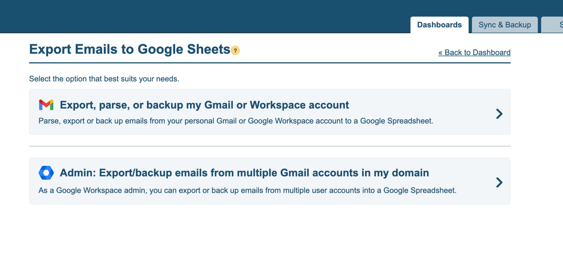Click the 'Parse, export or back up emails' description
The width and height of the screenshot is (563, 268).
pos(236,121)
